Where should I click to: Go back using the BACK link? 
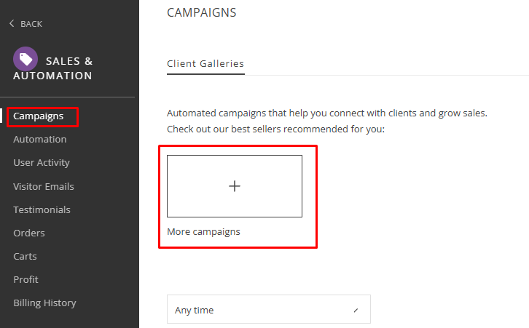(x=31, y=24)
